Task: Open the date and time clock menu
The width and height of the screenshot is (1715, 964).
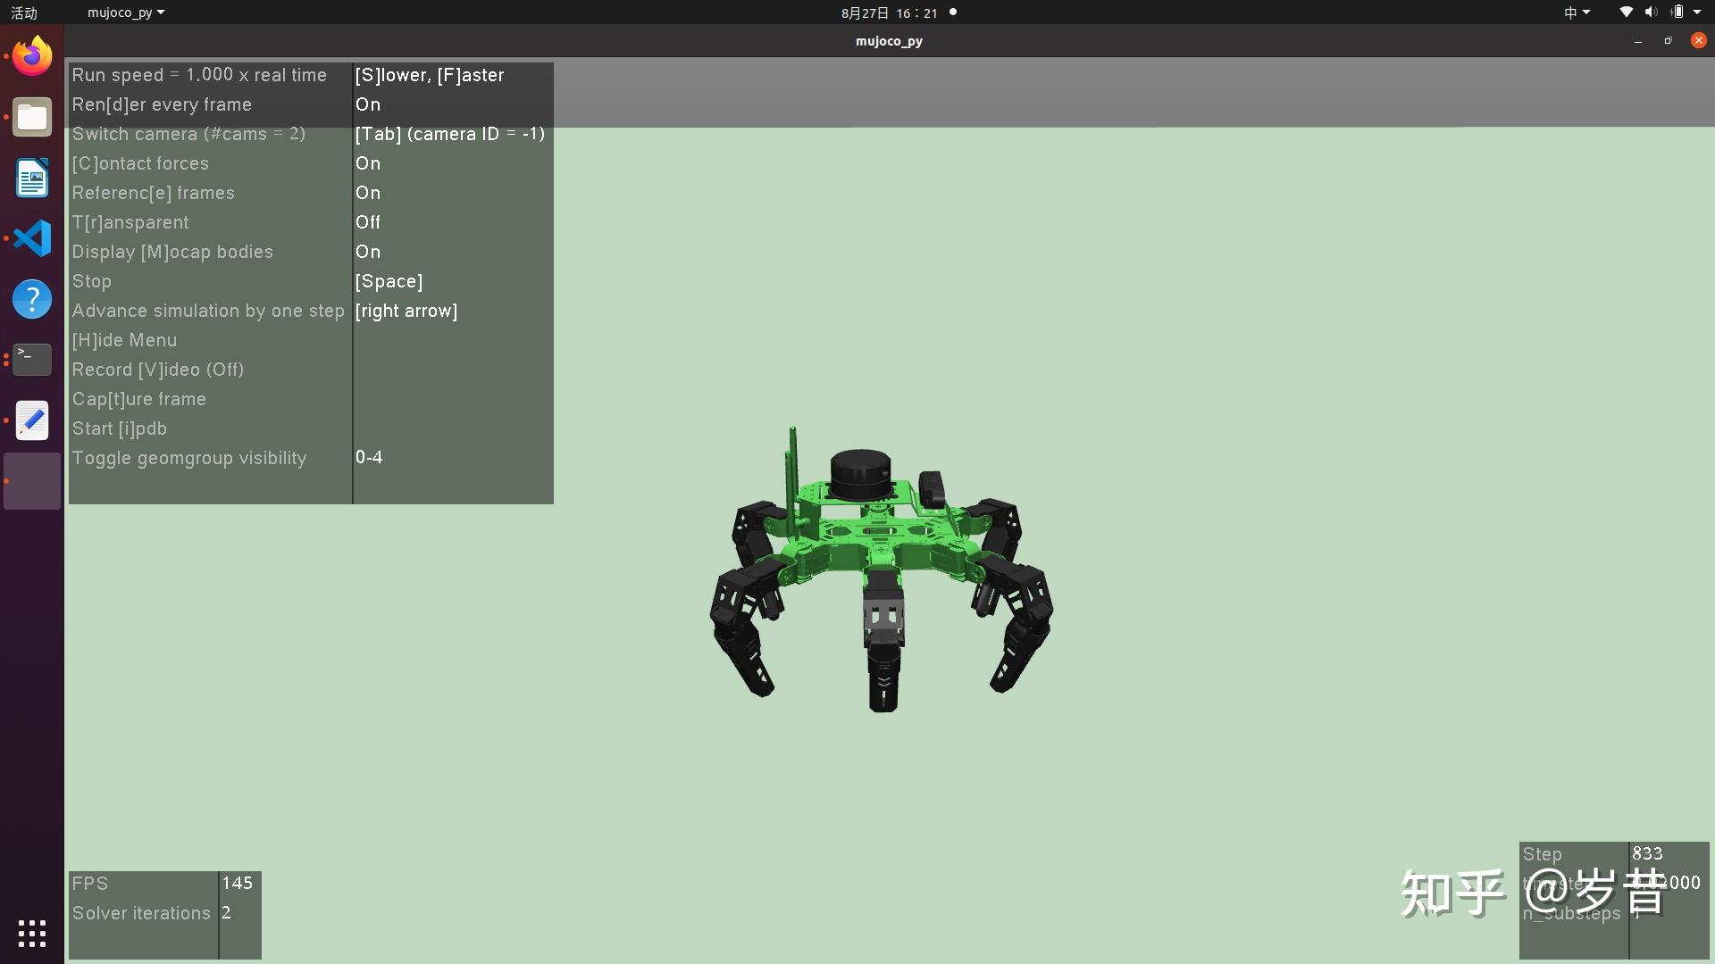Action: click(889, 12)
